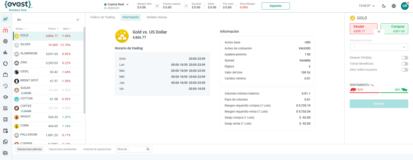The image size is (413, 160).
Task: Click the USOIL asset icon
Action: tap(16, 72)
